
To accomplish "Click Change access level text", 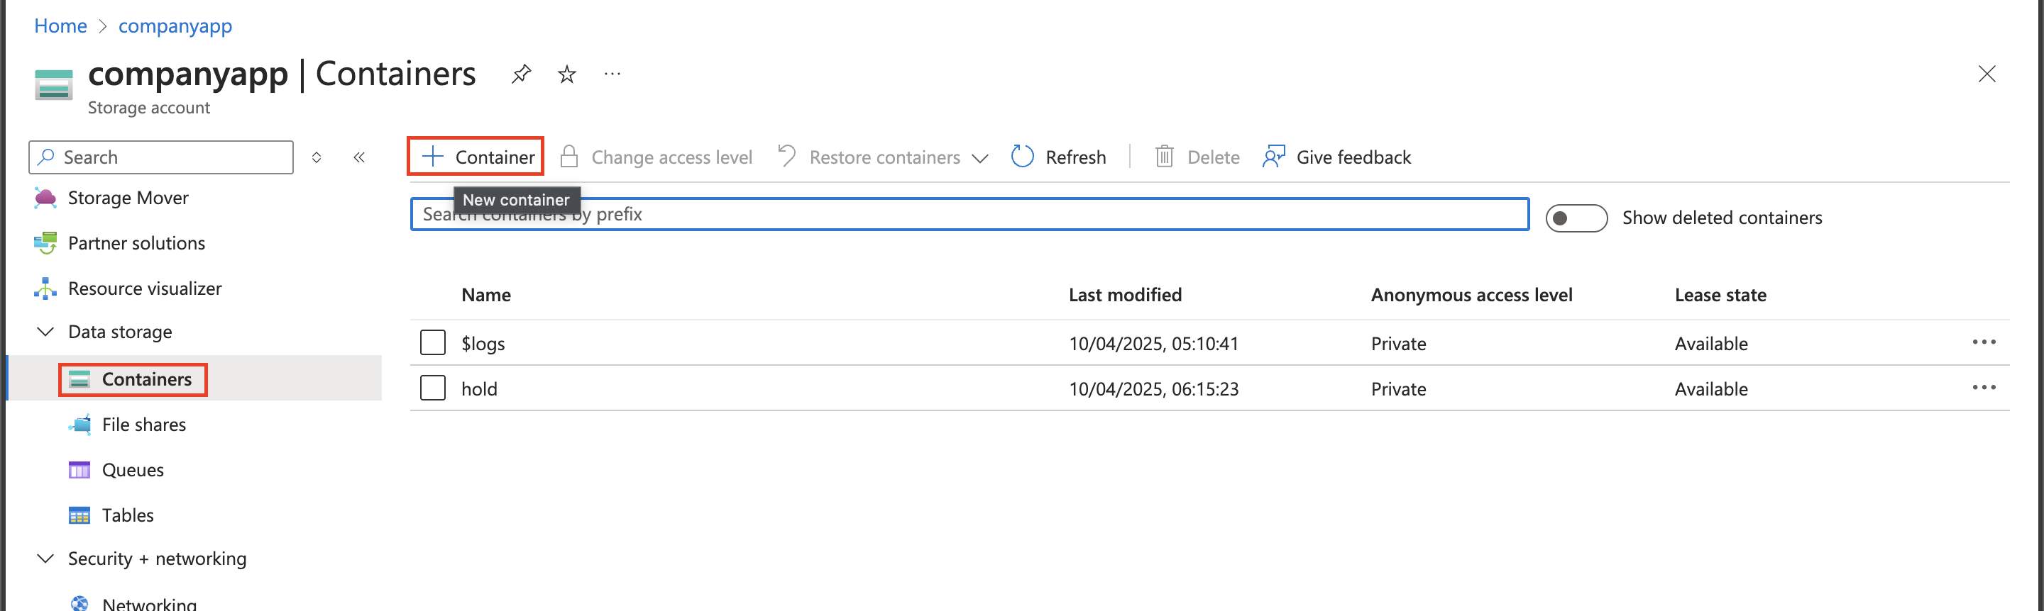I will click(x=671, y=157).
